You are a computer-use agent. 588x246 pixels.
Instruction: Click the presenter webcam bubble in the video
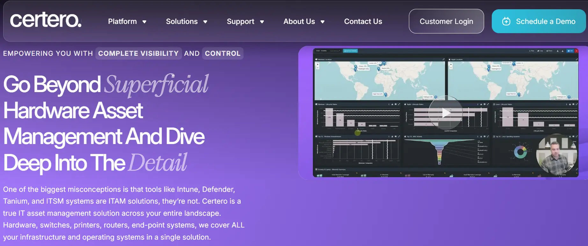557,154
